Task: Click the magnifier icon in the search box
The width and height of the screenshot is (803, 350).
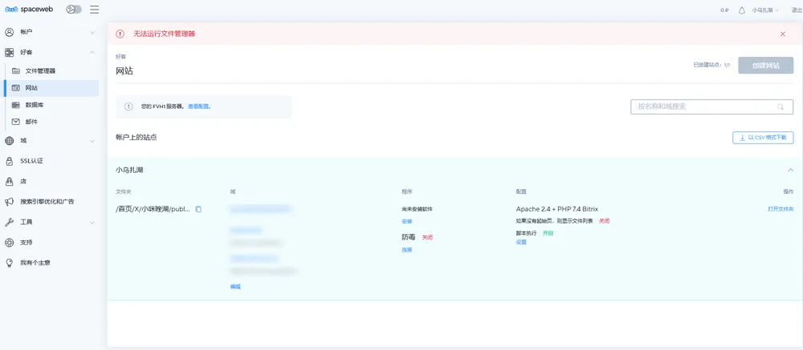Action: (x=780, y=107)
